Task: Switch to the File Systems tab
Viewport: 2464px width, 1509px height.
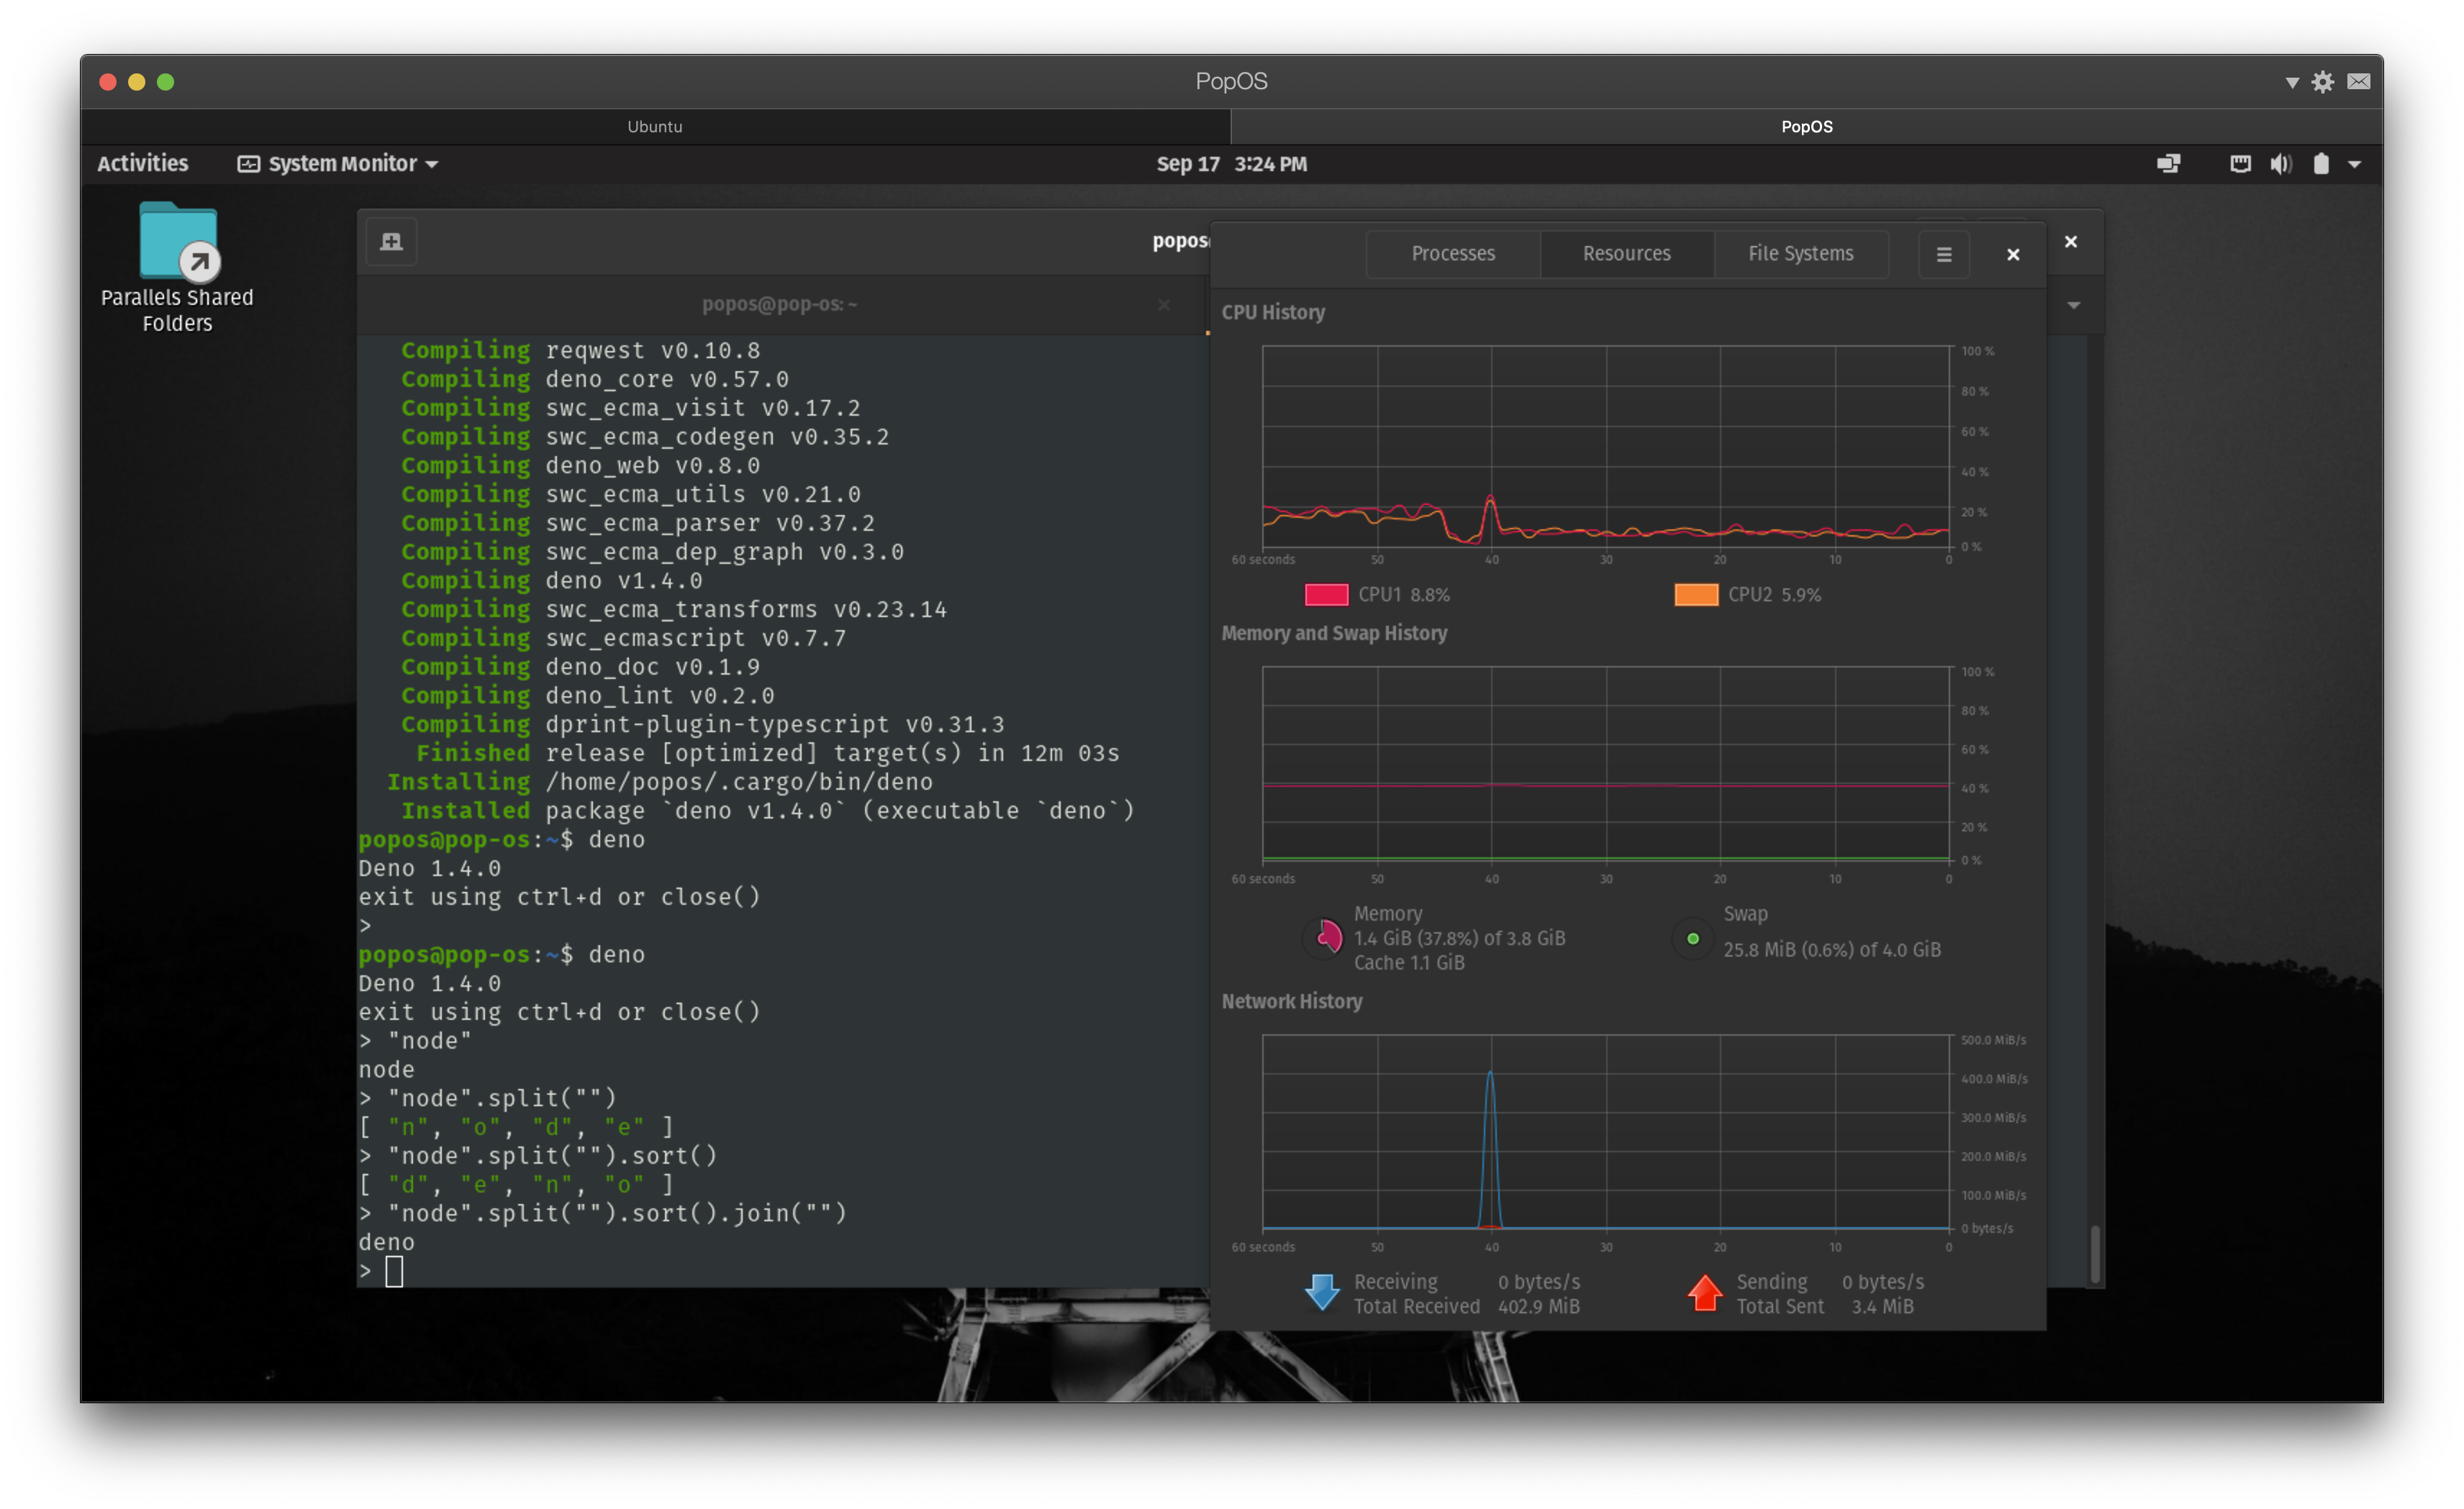Action: pos(1801,254)
